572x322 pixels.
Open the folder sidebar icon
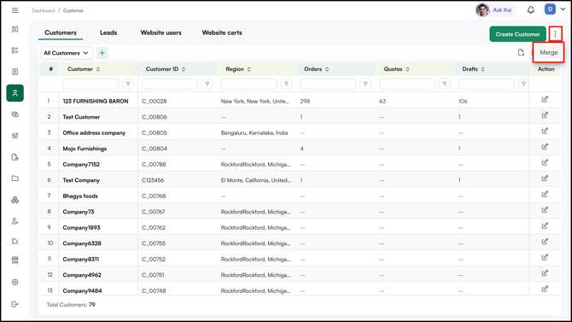tap(15, 179)
